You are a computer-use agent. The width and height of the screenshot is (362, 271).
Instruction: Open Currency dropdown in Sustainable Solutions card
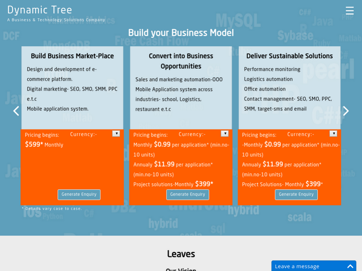[333, 133]
